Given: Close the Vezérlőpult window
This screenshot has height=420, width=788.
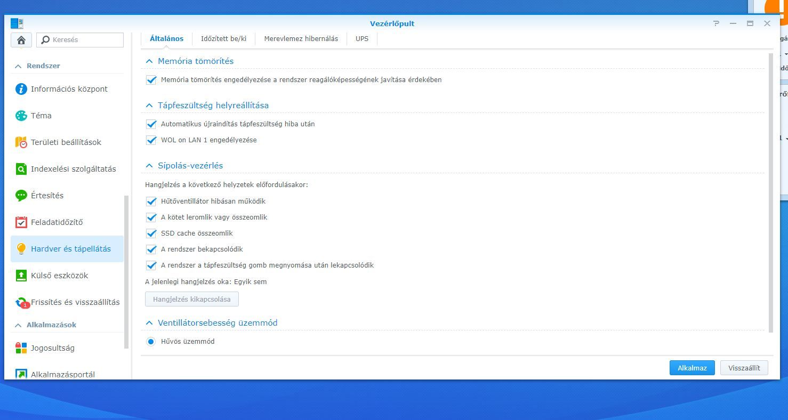Looking at the screenshot, I should 767,23.
